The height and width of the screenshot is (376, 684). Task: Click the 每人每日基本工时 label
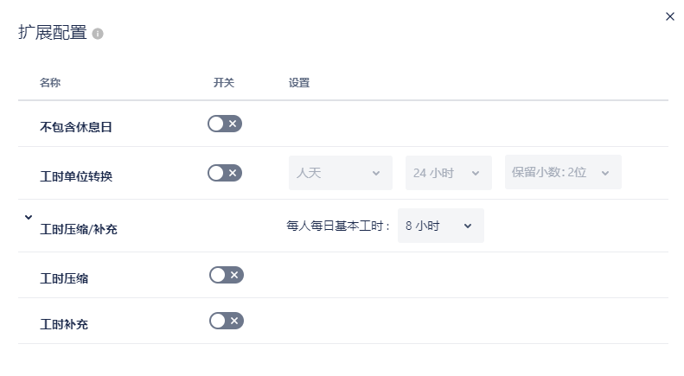pos(338,226)
